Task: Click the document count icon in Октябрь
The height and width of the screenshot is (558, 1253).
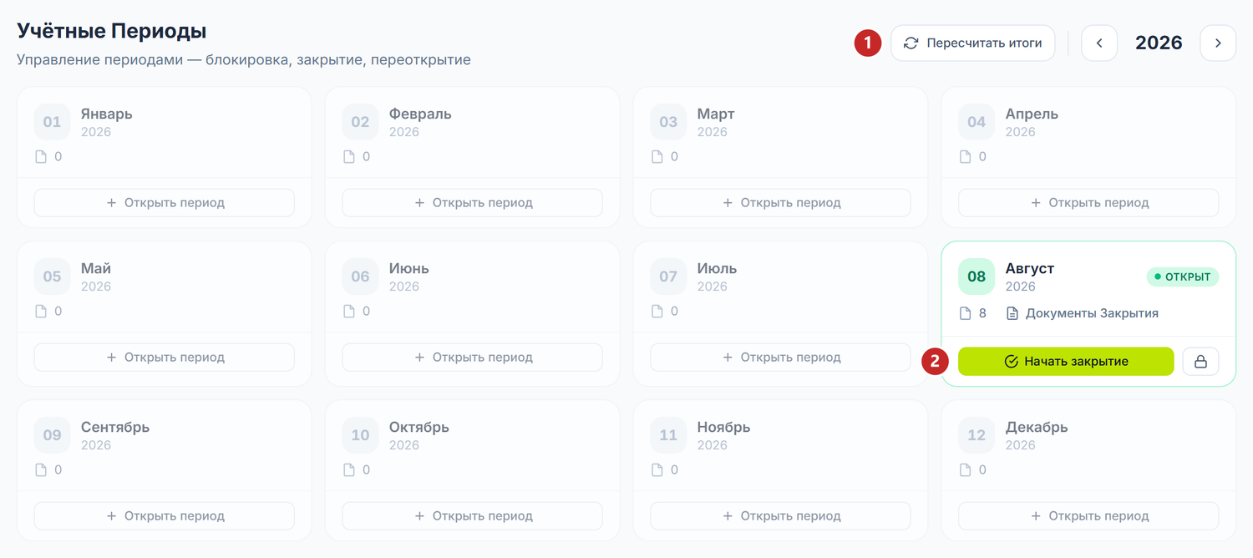Action: pyautogui.click(x=349, y=469)
